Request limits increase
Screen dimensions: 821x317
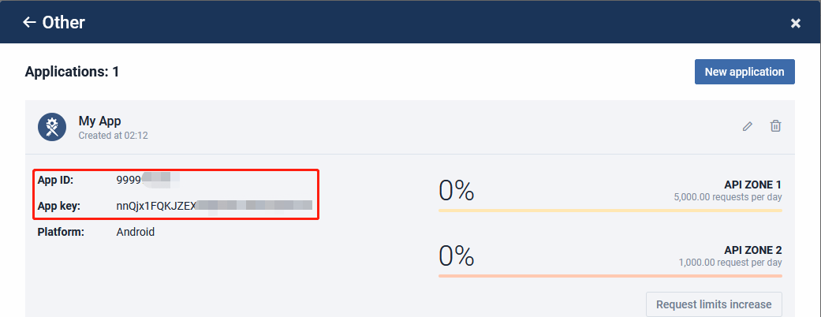(714, 304)
